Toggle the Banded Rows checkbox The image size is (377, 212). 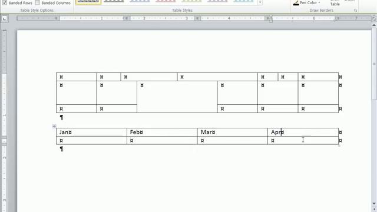pos(5,2)
